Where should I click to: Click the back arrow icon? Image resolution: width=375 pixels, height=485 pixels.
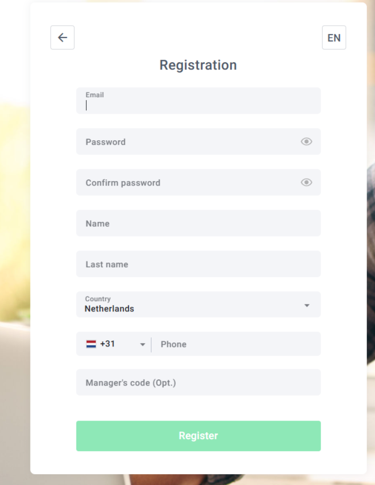[x=63, y=38]
